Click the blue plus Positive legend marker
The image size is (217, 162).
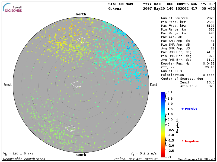pos(183,109)
